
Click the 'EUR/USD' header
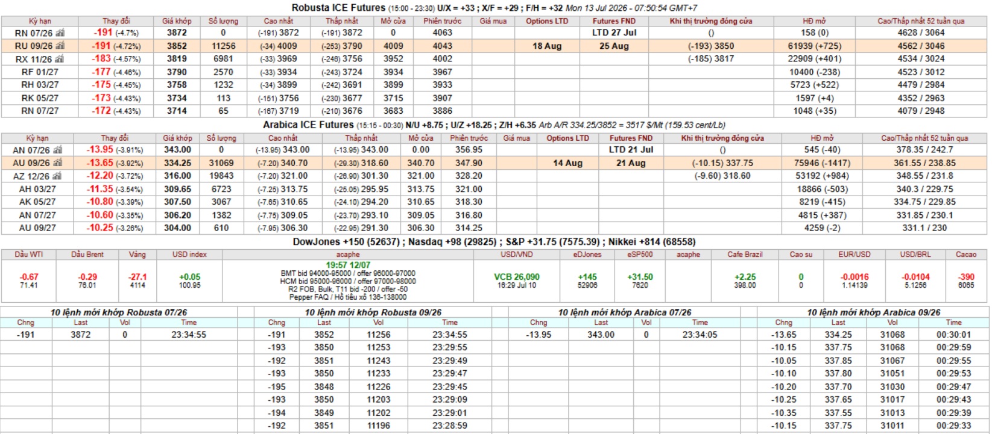tap(855, 255)
